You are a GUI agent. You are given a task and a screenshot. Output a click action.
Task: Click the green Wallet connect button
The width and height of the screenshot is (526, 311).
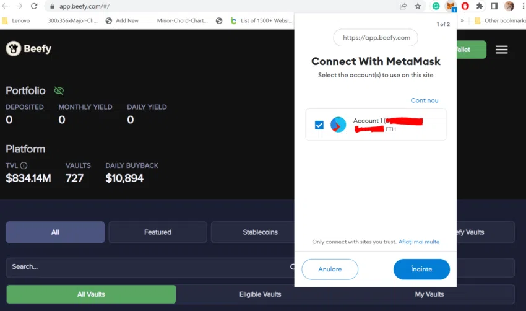[x=472, y=50]
